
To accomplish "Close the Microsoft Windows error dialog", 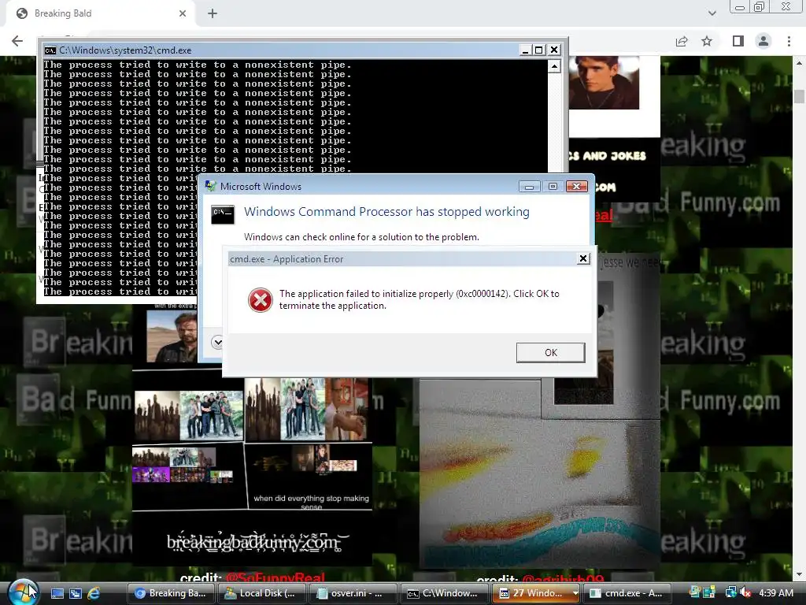I will [x=577, y=186].
